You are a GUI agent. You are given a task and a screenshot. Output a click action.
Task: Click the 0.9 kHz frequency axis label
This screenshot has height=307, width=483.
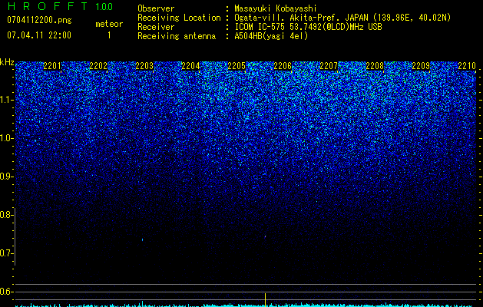point(6,177)
